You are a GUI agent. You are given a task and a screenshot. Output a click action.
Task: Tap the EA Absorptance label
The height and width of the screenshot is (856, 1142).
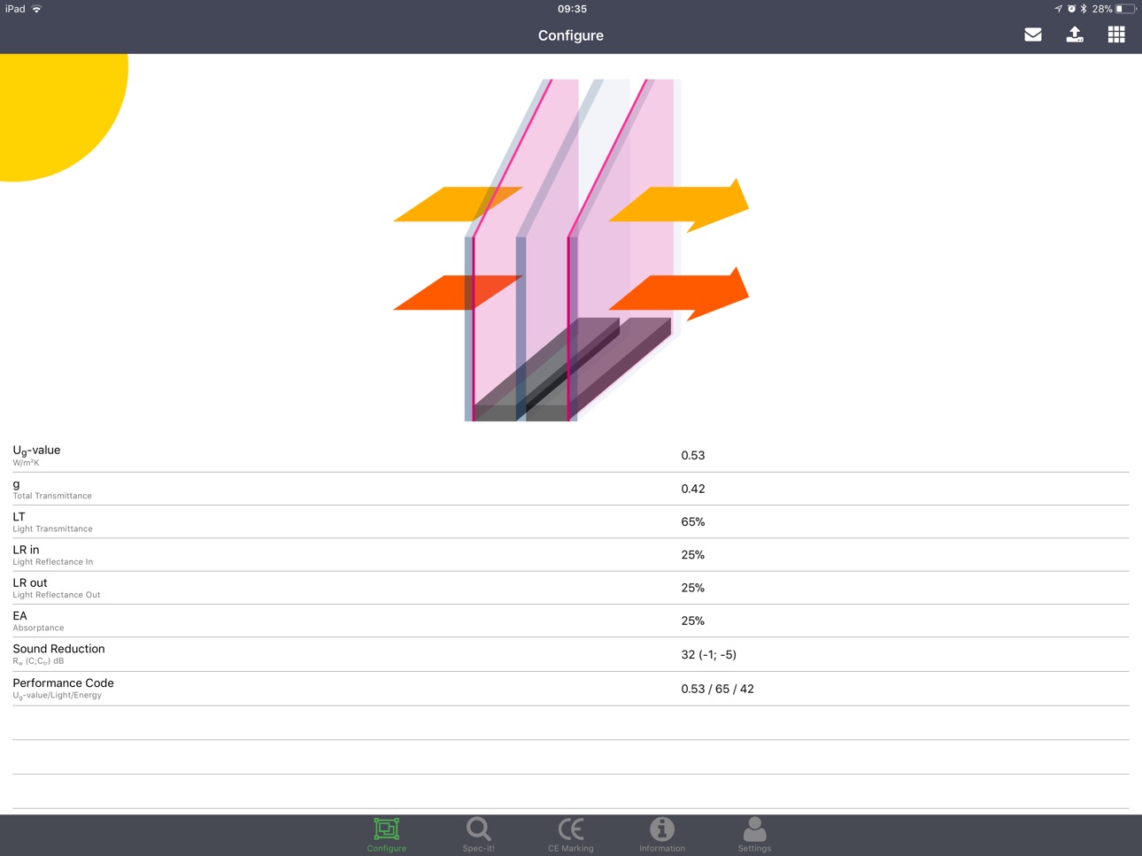click(x=38, y=621)
